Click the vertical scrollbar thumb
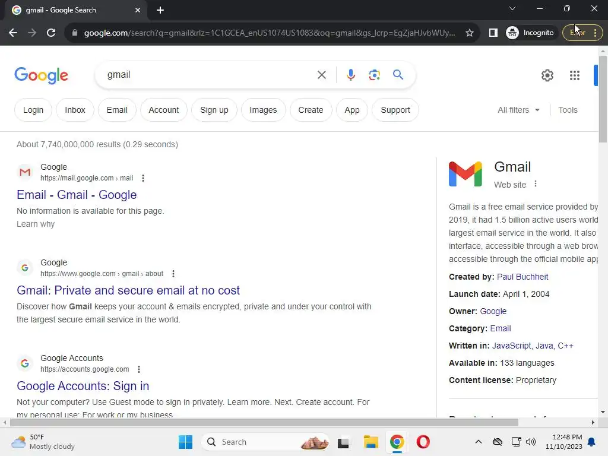 [x=603, y=99]
